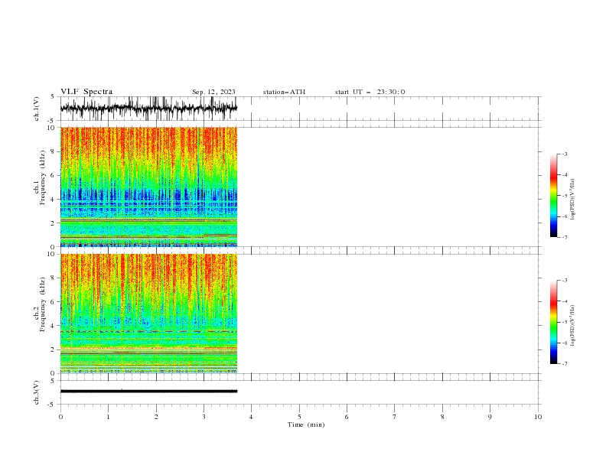Click the "2" tick on the time axis
This screenshot has width=606, height=468.
pos(156,417)
